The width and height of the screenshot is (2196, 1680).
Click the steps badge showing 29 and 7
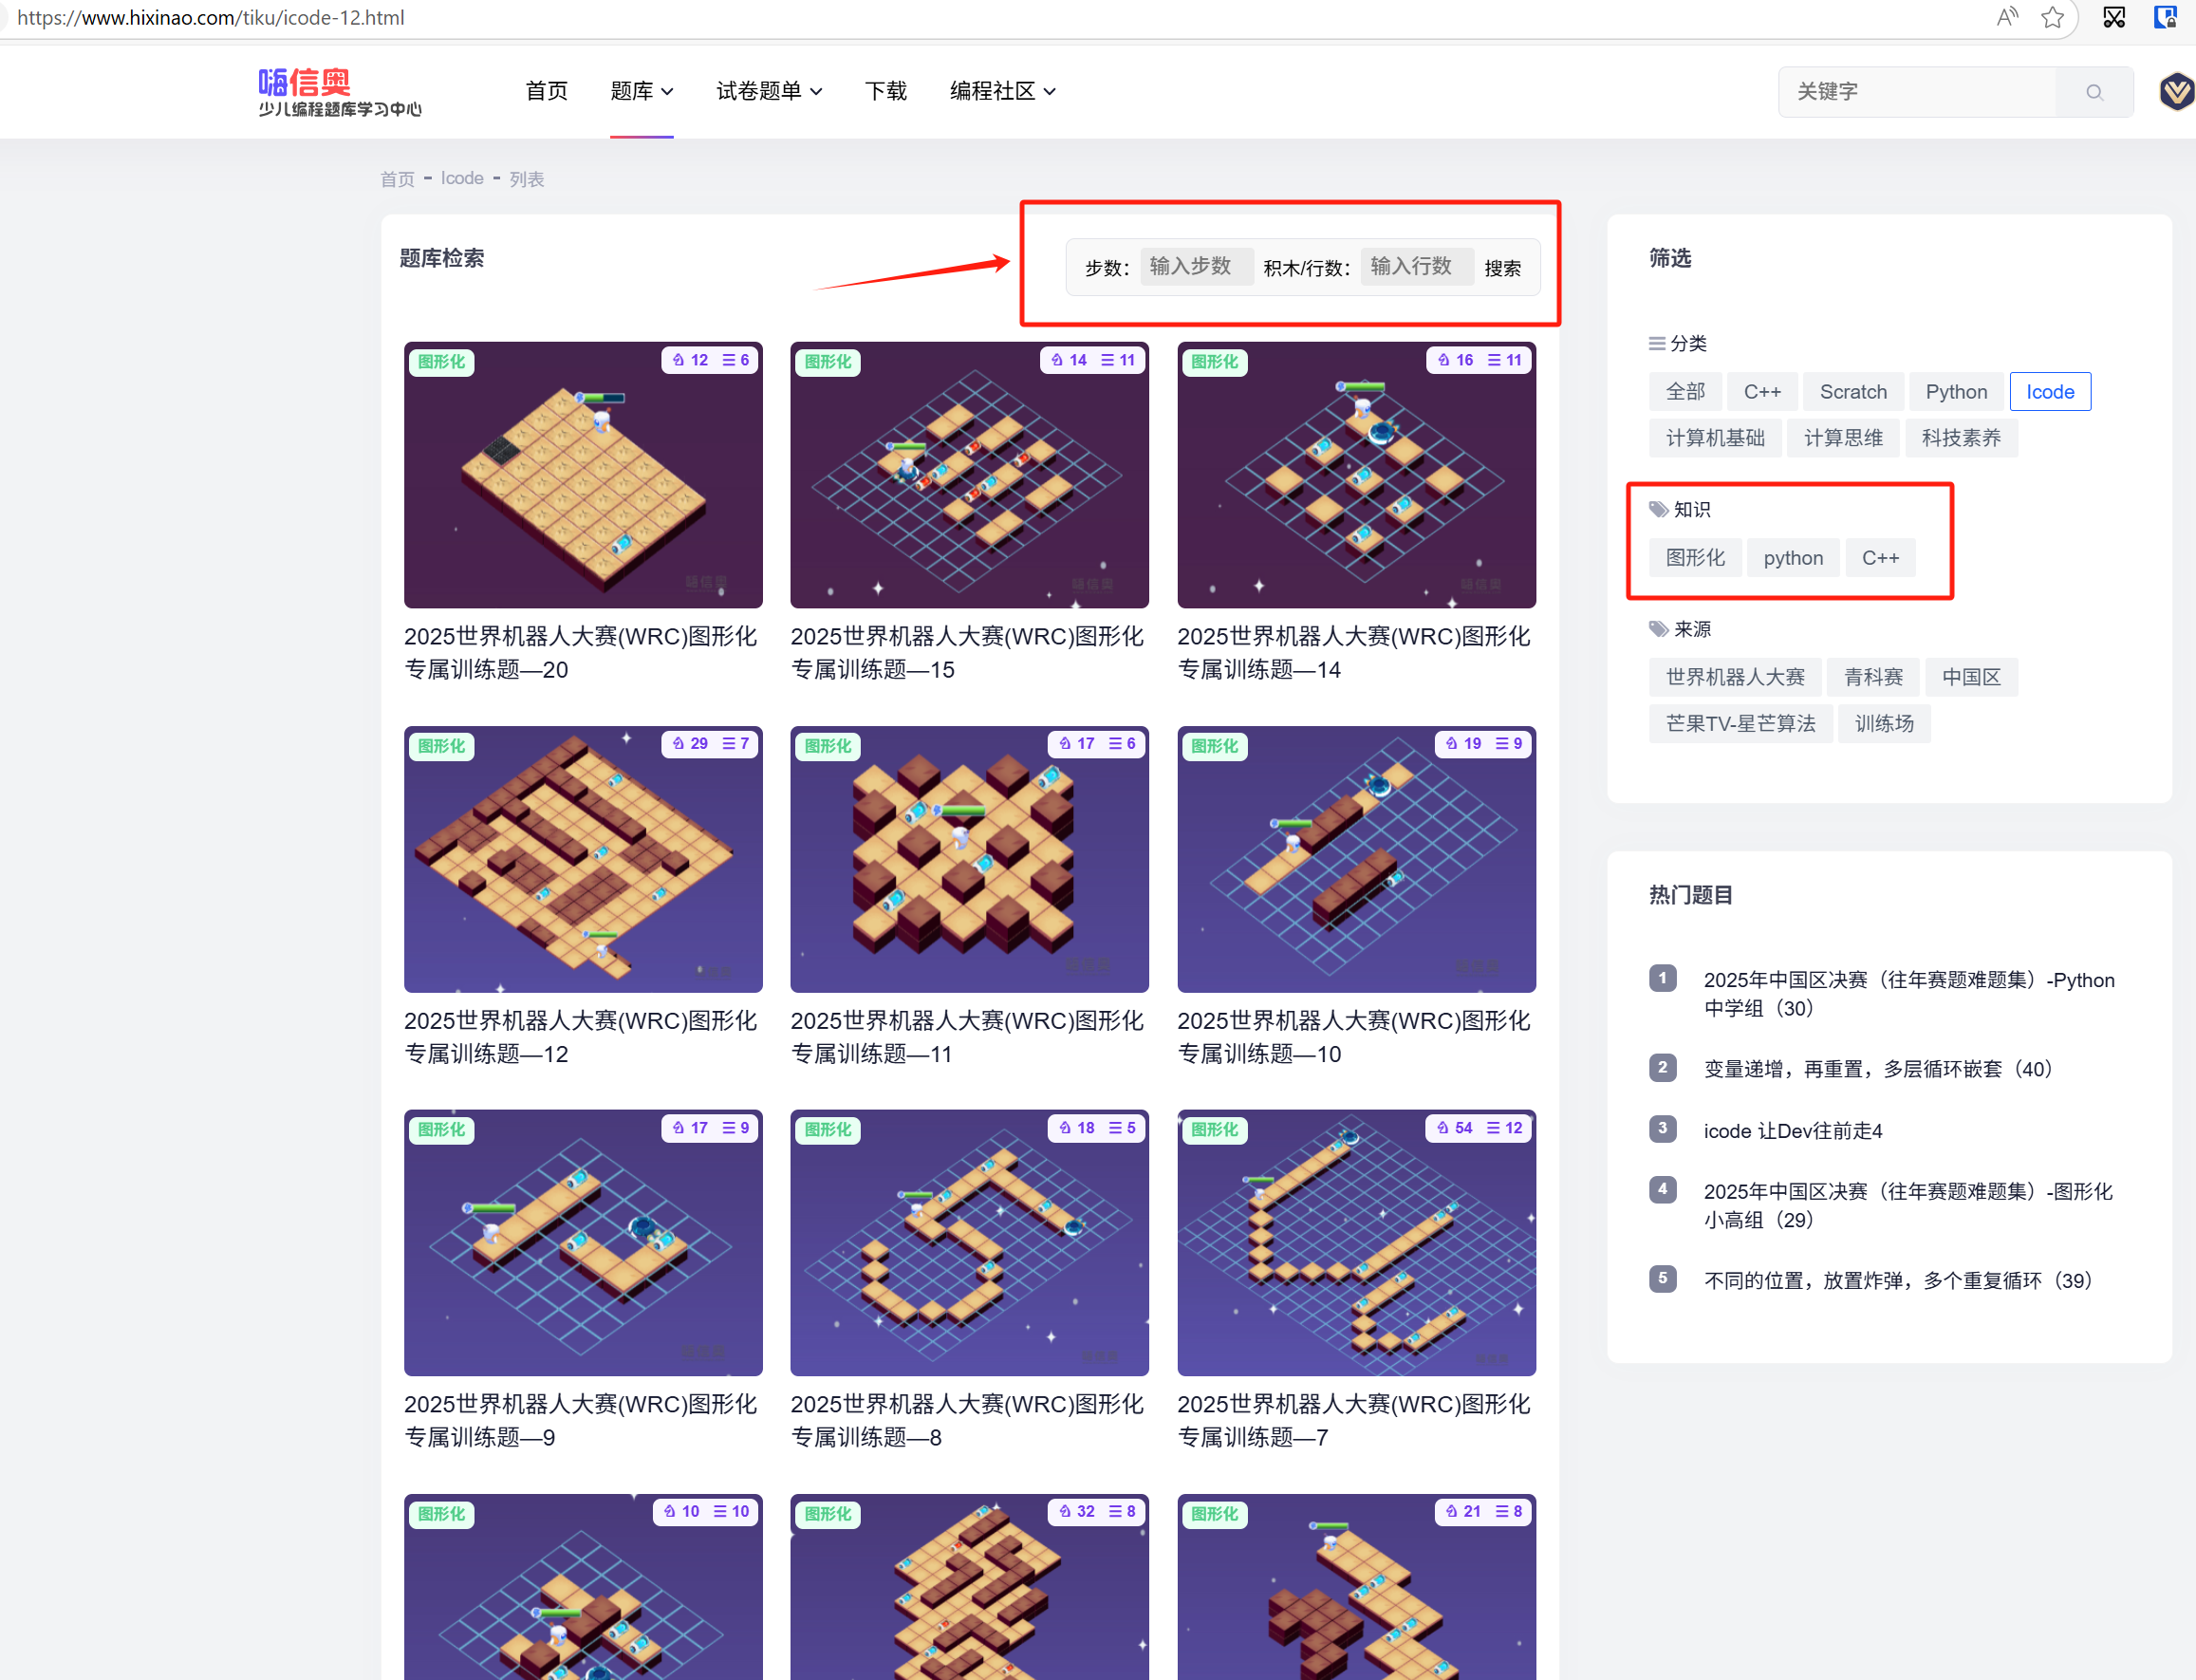(710, 744)
